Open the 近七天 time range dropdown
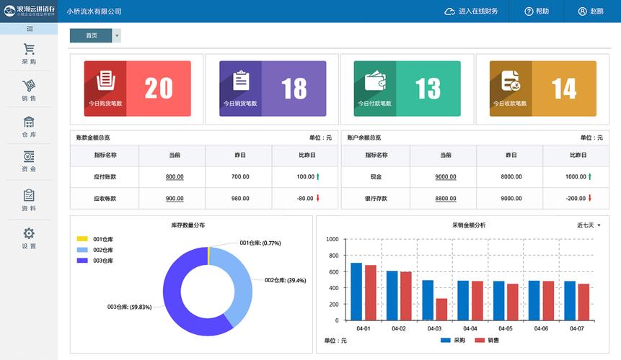This screenshot has width=621, height=360. pyautogui.click(x=589, y=225)
